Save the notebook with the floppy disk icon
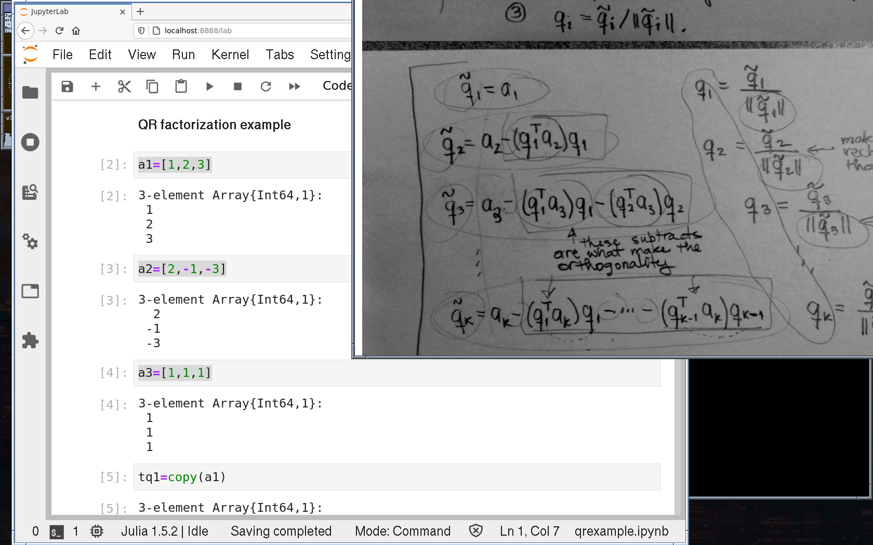Screen dimensions: 873x545 pos(67,86)
